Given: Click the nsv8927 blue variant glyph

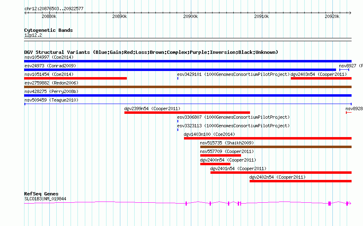Looking at the screenshot, I should pyautogui.click(x=344, y=70).
